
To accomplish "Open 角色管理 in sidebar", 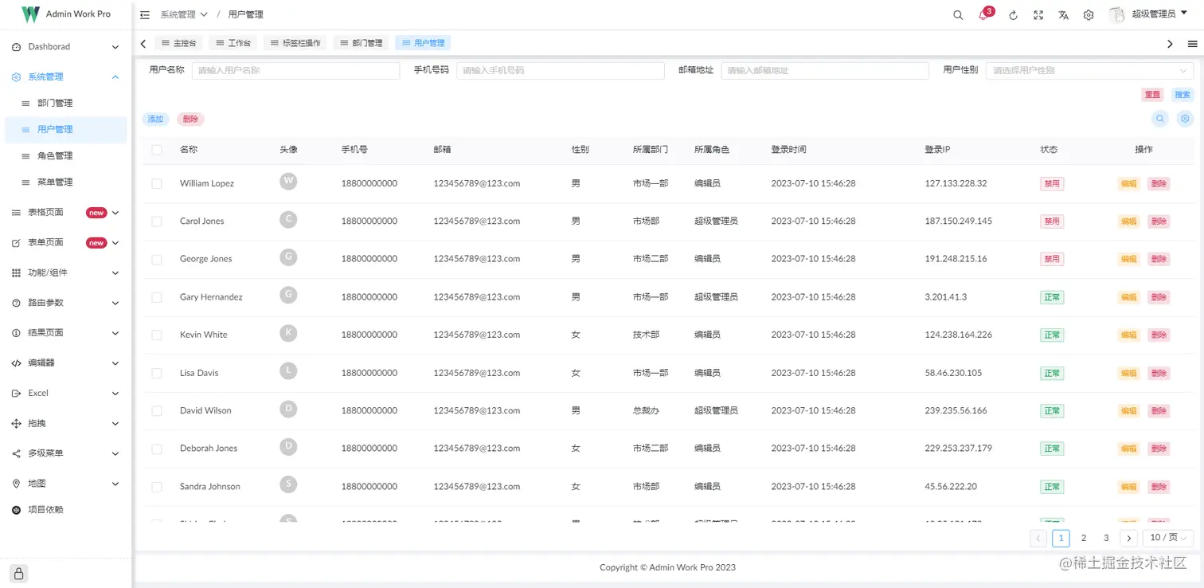I will click(65, 156).
